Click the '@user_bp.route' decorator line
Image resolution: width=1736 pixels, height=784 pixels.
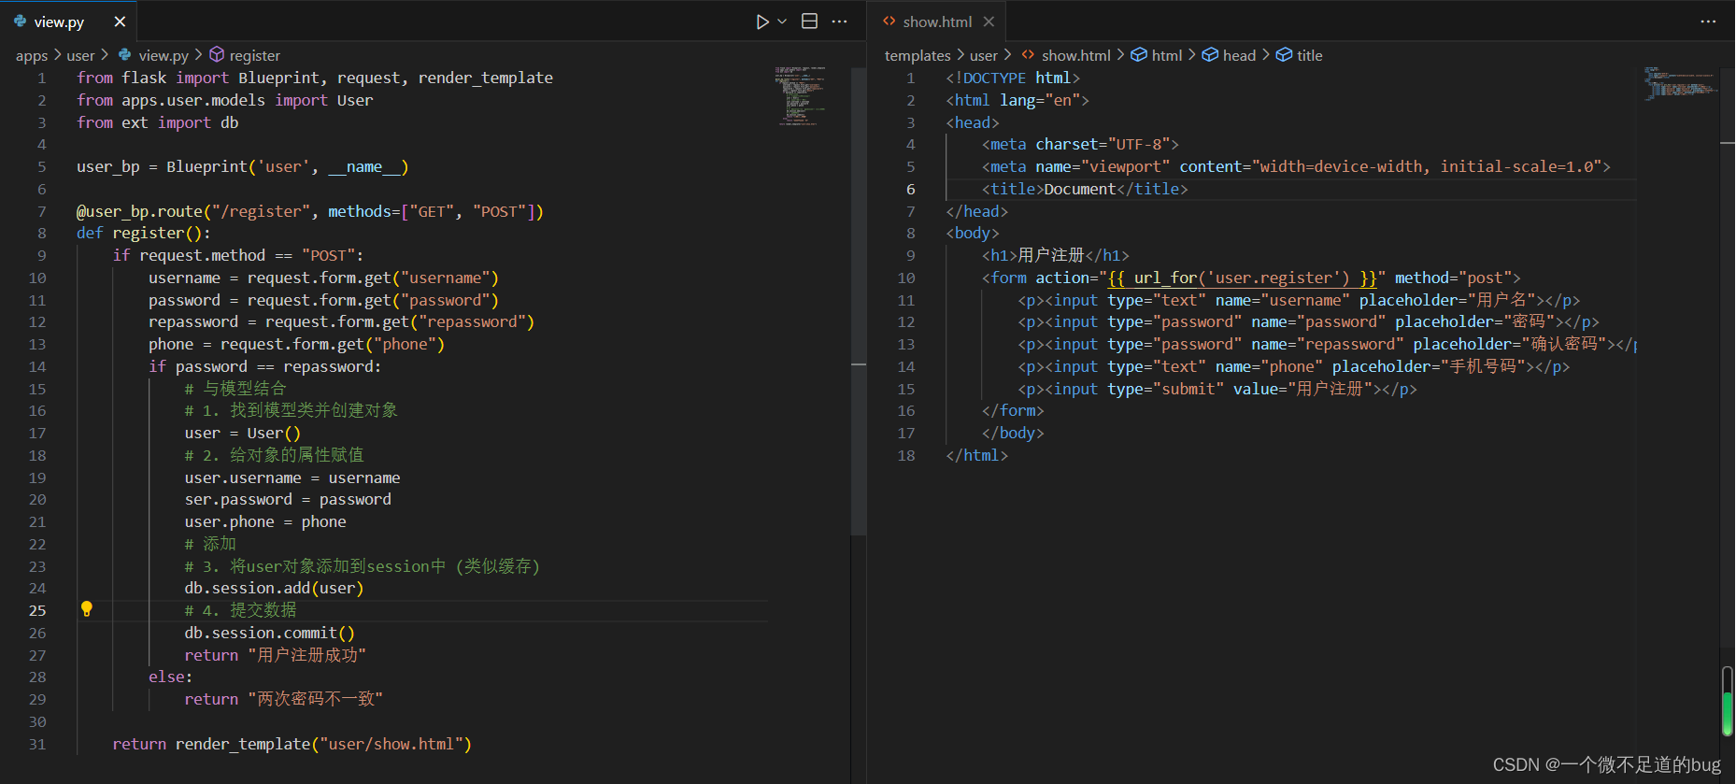(x=309, y=211)
